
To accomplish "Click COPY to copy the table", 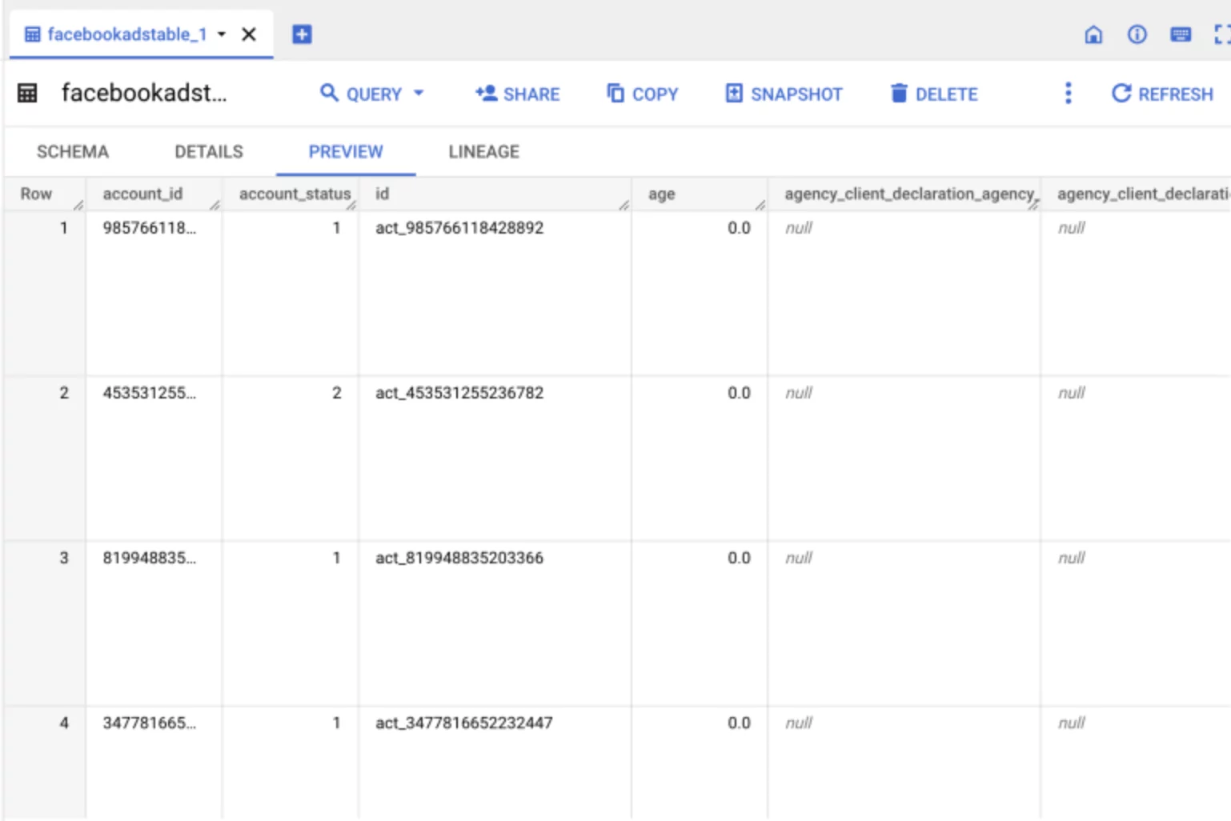I will pos(642,94).
